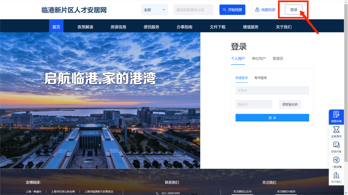Click the blue 登录 submit button
This screenshot has width=348, height=195.
(x=272, y=118)
